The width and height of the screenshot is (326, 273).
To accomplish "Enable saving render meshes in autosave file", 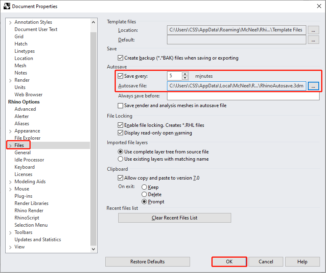I will pyautogui.click(x=120, y=105).
